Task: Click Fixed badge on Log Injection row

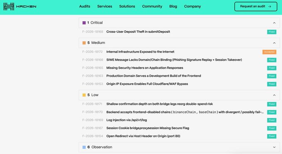Action: (x=272, y=120)
